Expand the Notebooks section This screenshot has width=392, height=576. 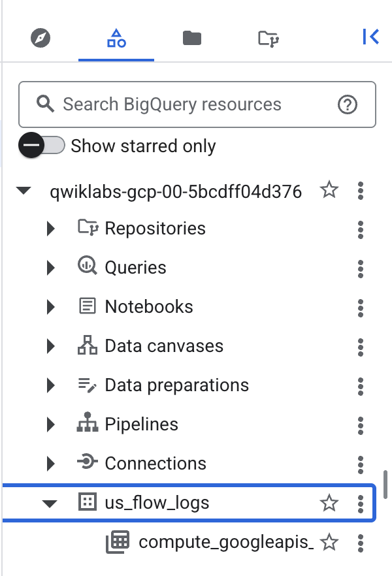pyautogui.click(x=52, y=306)
